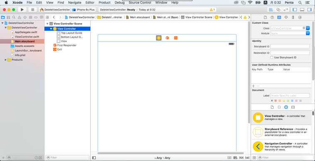Image resolution: width=315 pixels, height=161 pixels.
Task: Open the File Template library
Action: [x=272, y=107]
